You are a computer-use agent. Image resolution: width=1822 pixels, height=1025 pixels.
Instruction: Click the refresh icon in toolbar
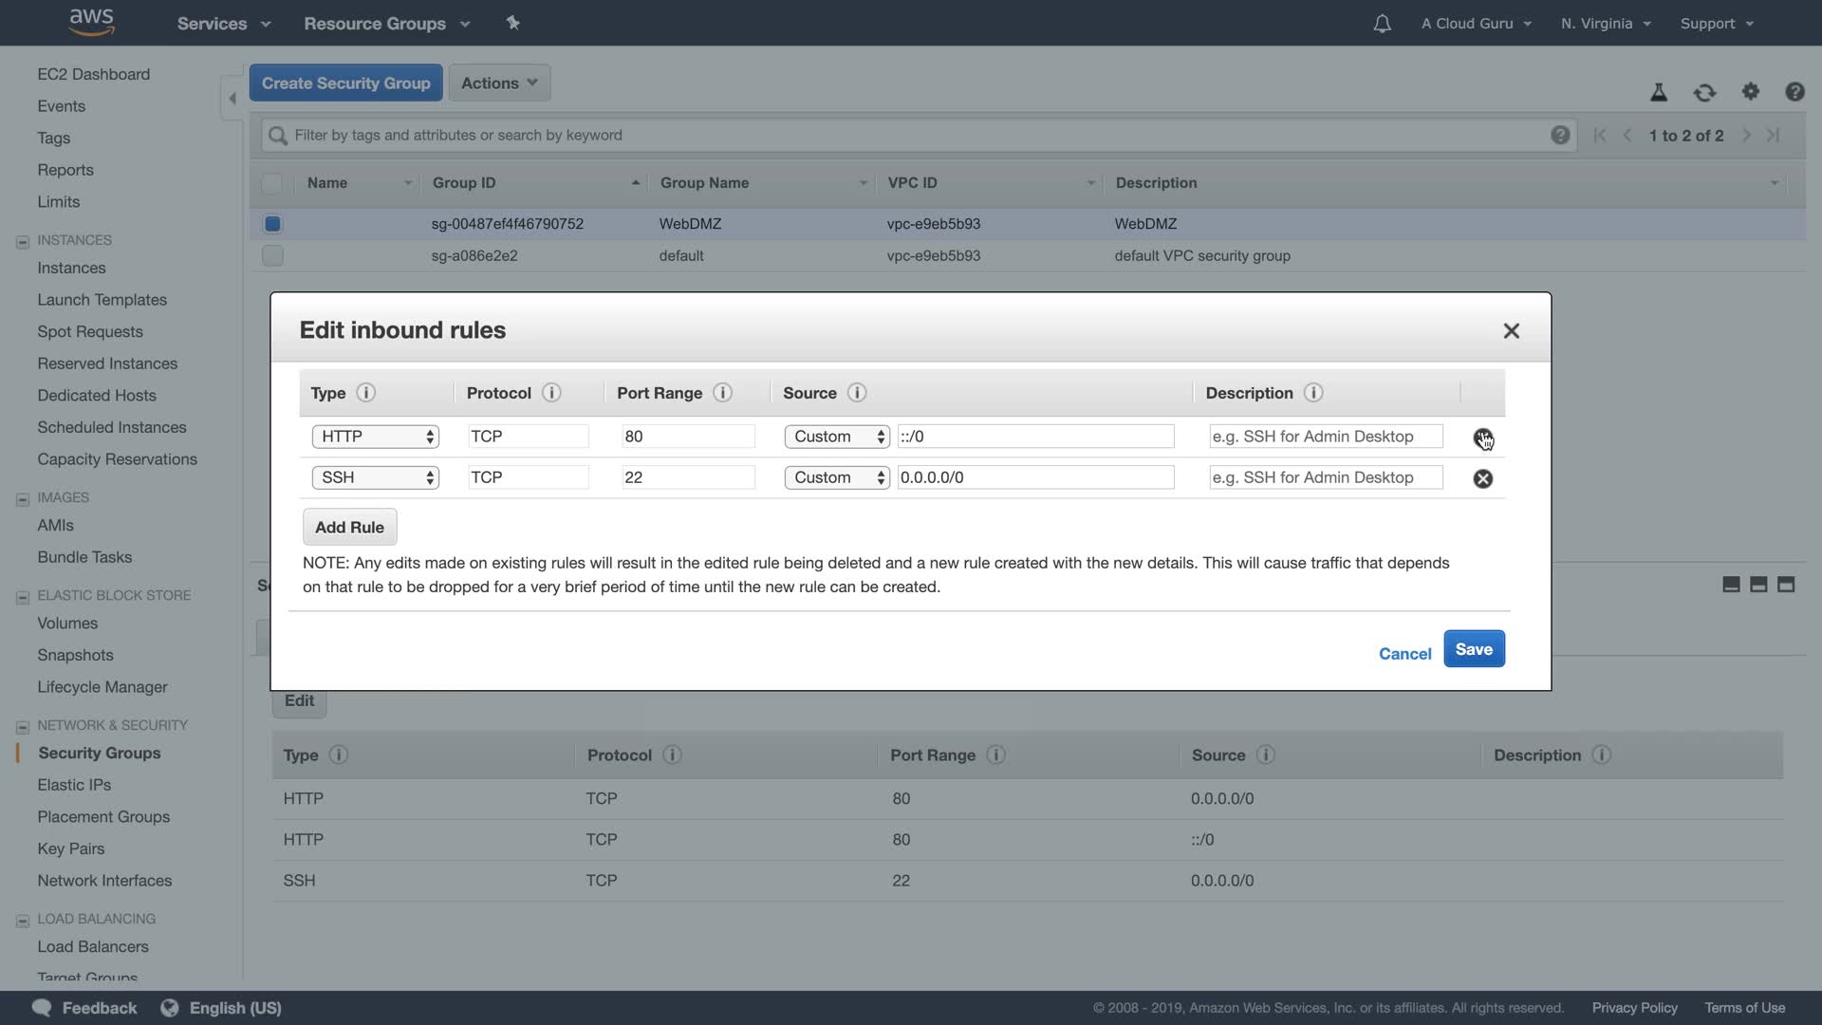(1704, 92)
